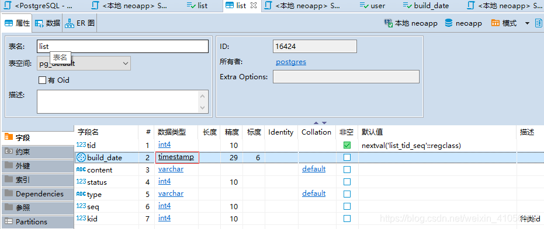544x229 pixels.
Task: Expand the dropdown arrow next to 模式
Action: [527, 23]
